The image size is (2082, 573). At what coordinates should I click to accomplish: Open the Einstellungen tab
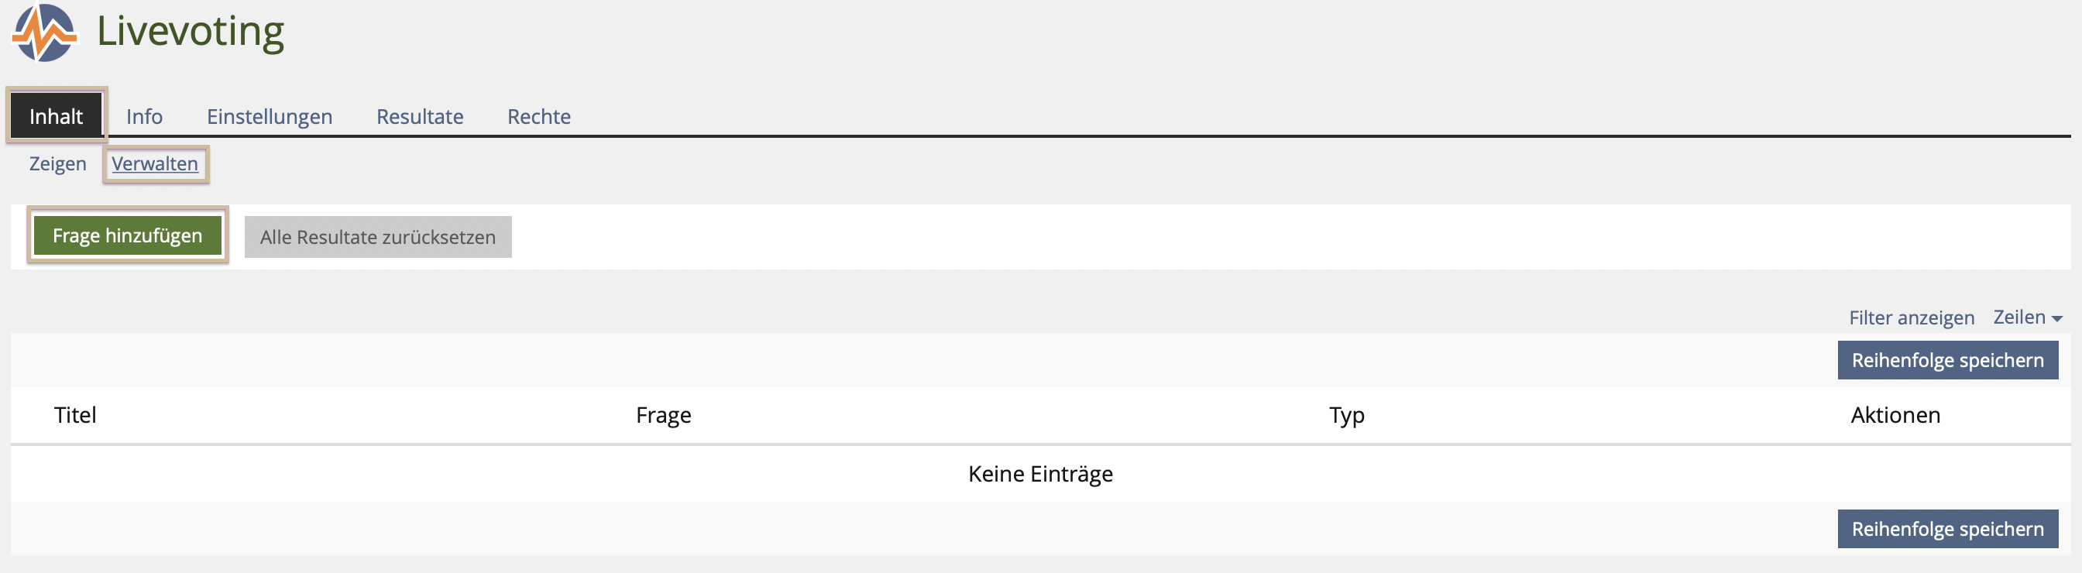coord(269,116)
